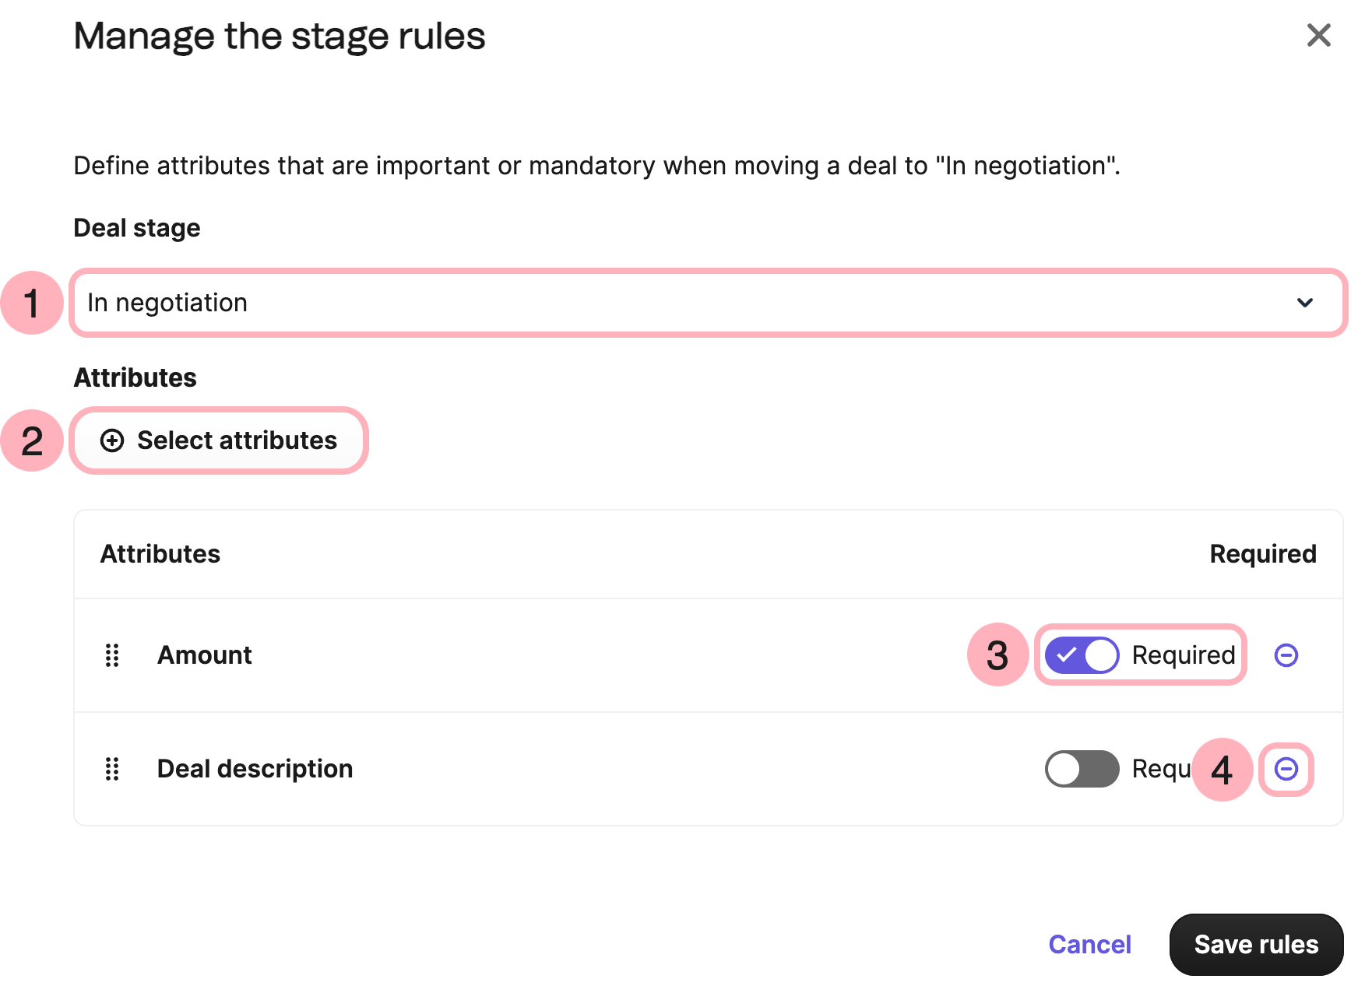Image resolution: width=1358 pixels, height=993 pixels.
Task: Click the Cancel link
Action: click(x=1089, y=944)
